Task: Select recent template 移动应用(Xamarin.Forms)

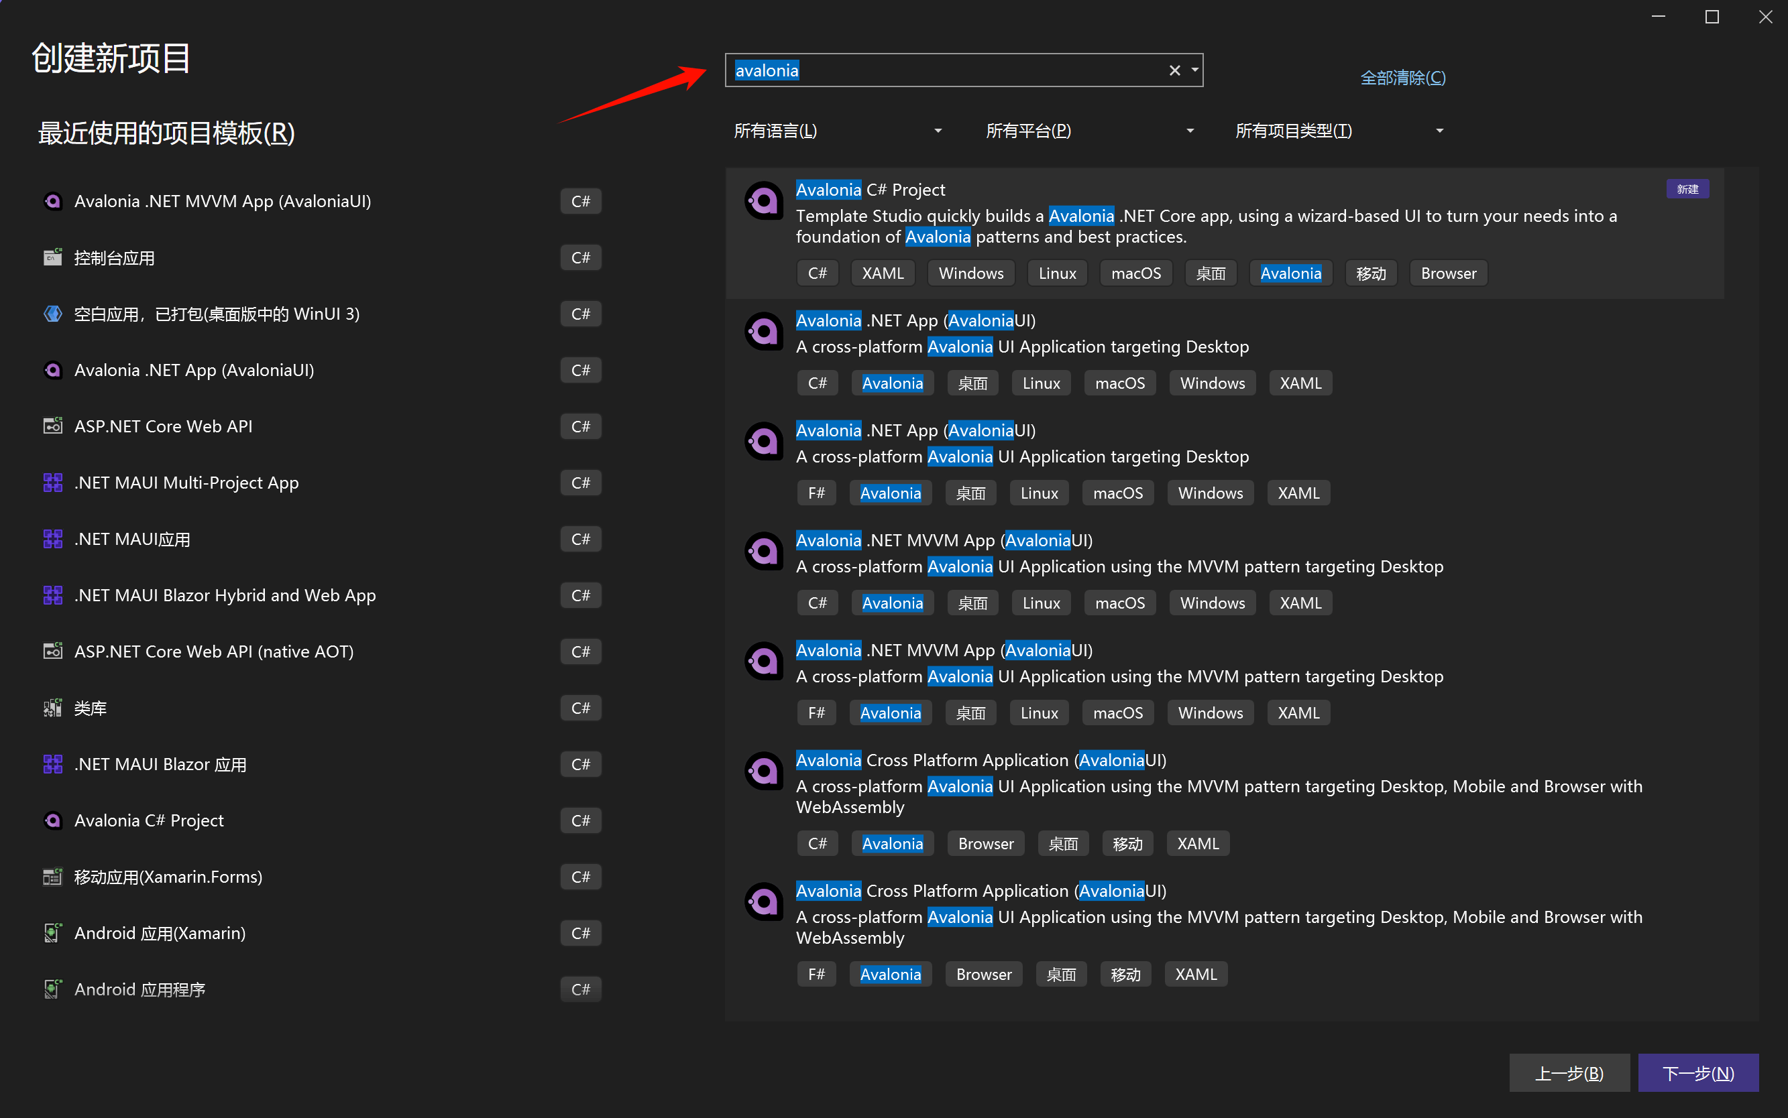Action: 322,876
